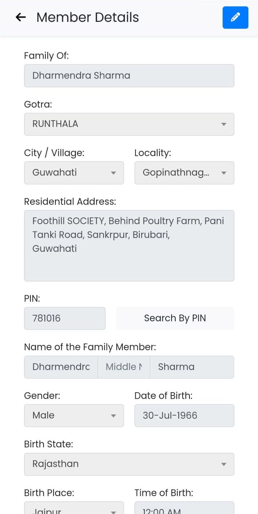Image resolution: width=258 pixels, height=514 pixels.
Task: Click the first name Dharmendra field
Action: (x=61, y=367)
